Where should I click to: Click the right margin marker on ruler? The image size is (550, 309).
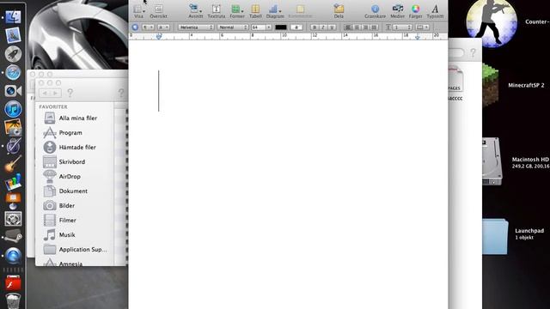click(x=418, y=36)
